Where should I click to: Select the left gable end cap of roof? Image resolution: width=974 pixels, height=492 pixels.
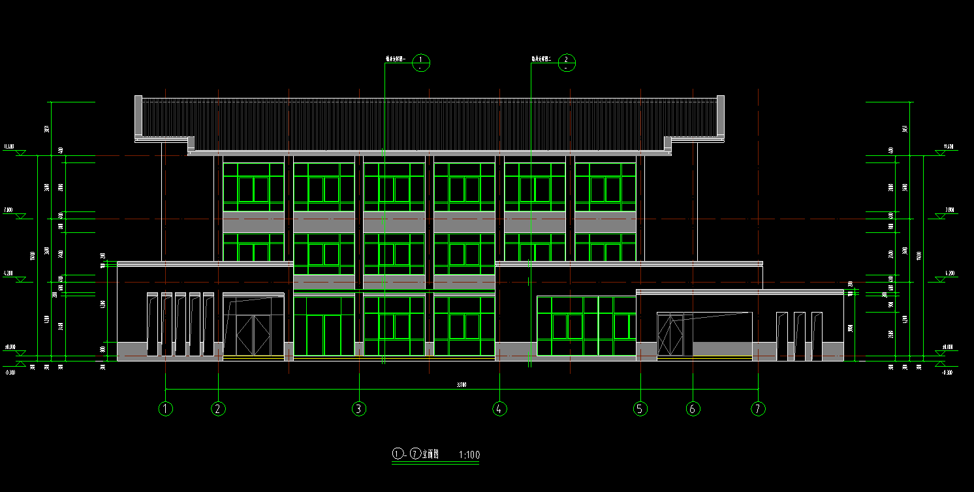138,115
